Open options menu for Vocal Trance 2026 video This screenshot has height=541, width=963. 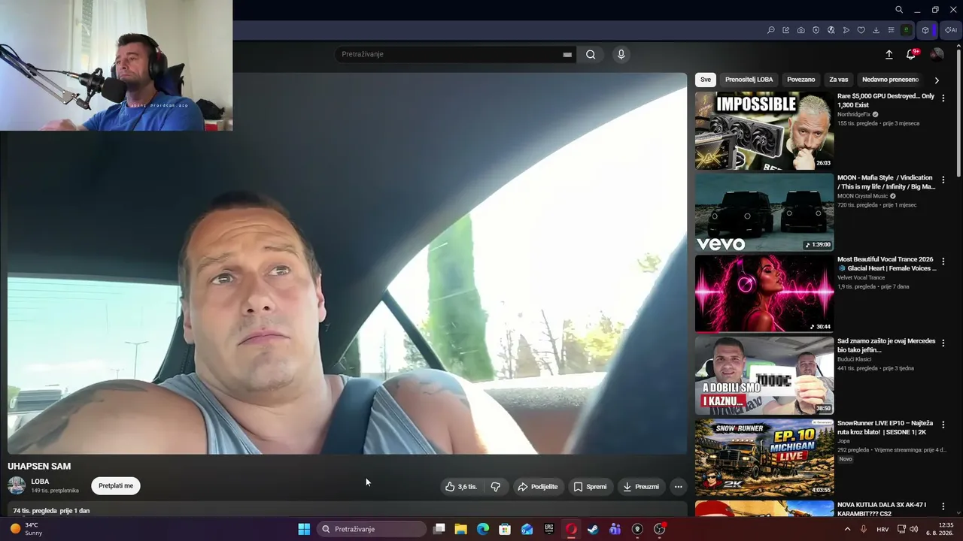pos(943,261)
